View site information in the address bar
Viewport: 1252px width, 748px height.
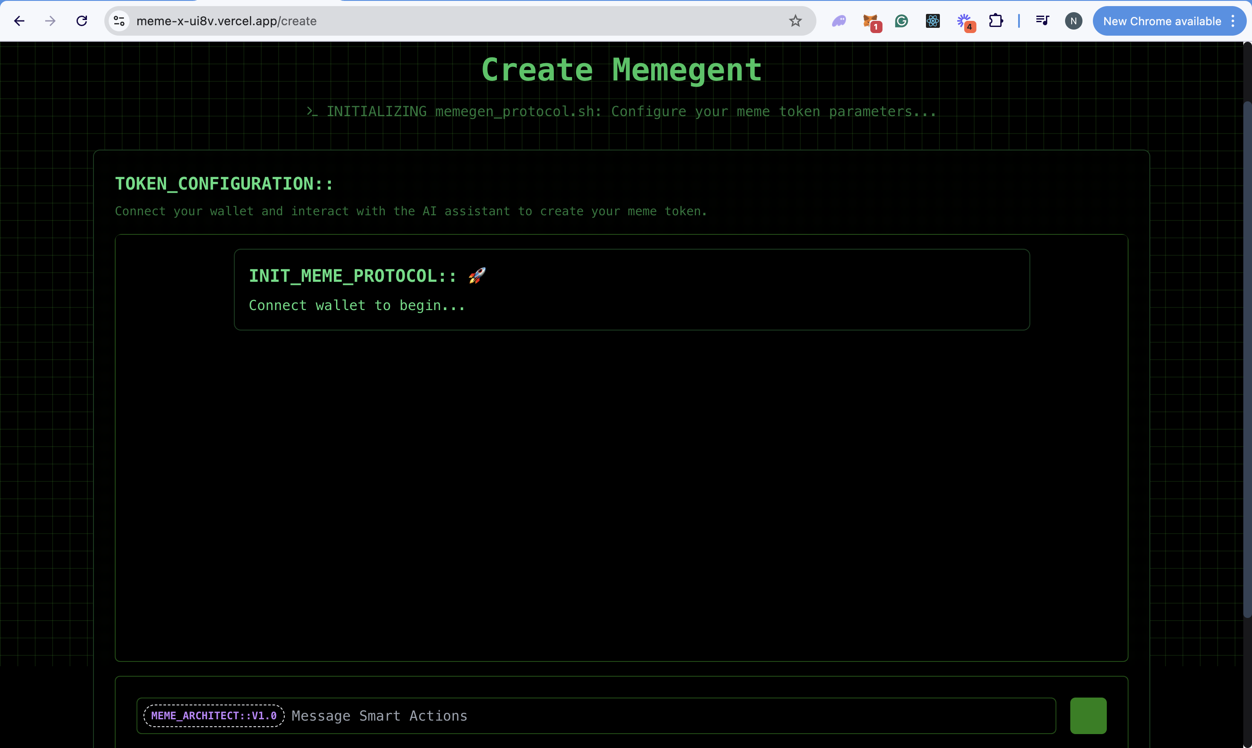pyautogui.click(x=120, y=21)
